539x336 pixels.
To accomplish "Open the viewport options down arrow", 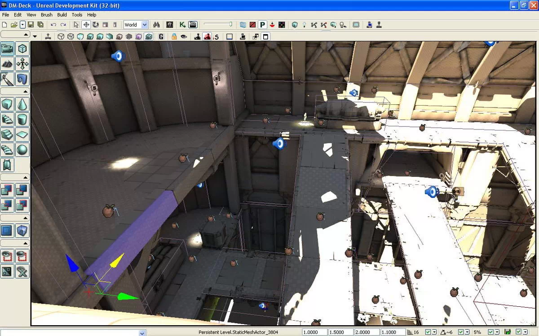I will point(35,36).
